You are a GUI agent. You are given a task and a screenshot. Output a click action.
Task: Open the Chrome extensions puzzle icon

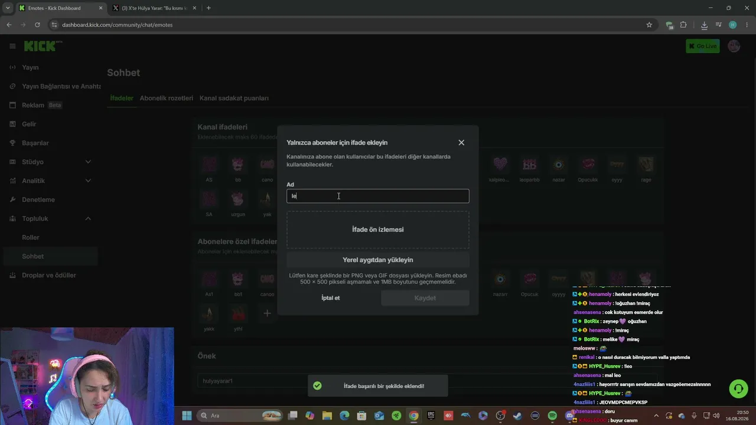pyautogui.click(x=683, y=25)
